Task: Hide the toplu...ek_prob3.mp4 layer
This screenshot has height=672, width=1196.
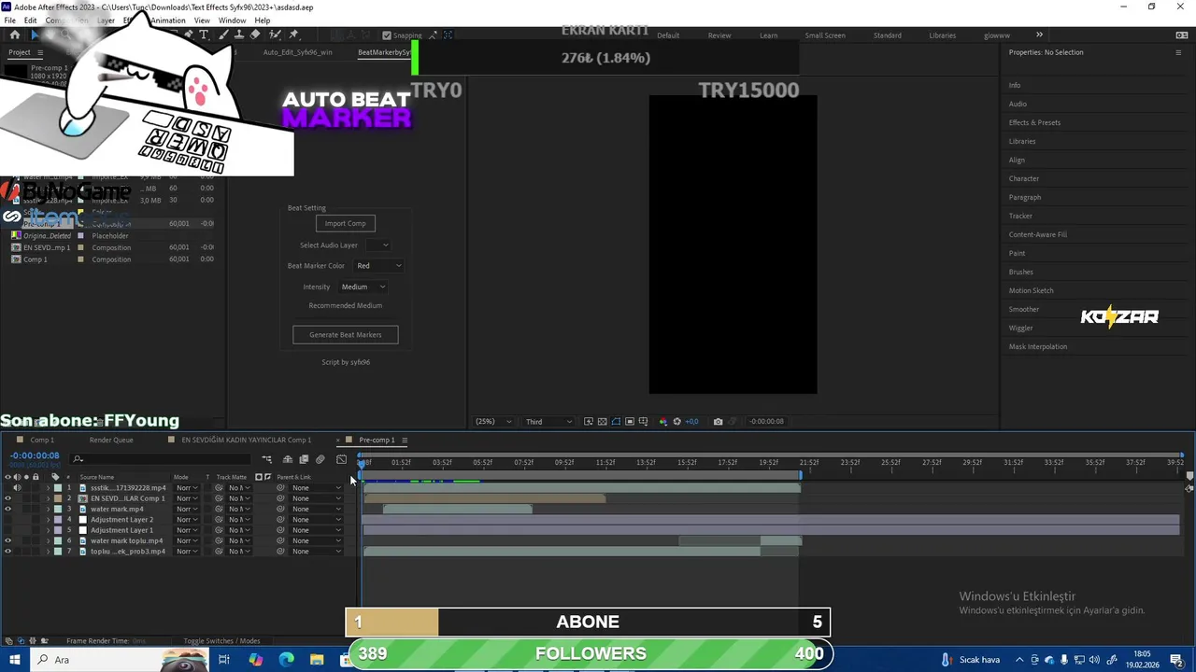Action: click(x=7, y=551)
